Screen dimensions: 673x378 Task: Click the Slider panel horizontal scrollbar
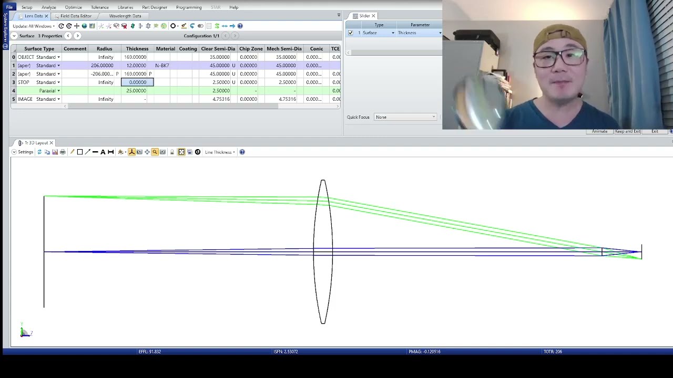coord(395,52)
